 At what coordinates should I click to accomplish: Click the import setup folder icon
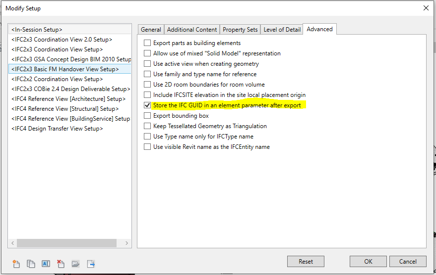click(75, 264)
